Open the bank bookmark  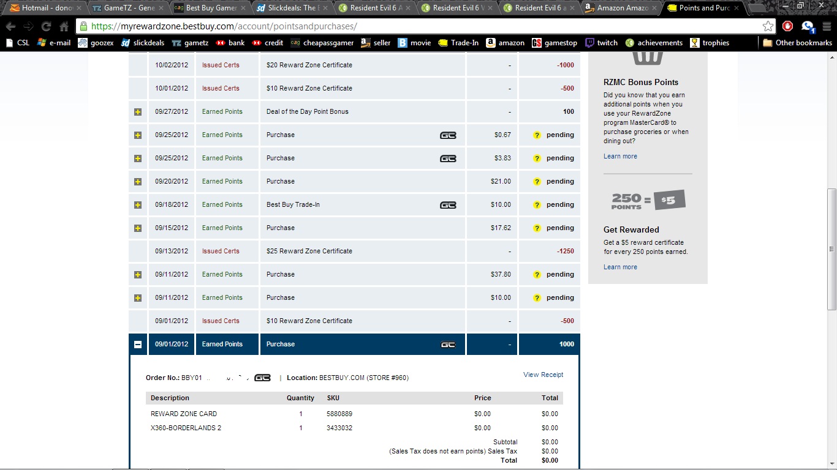click(230, 43)
